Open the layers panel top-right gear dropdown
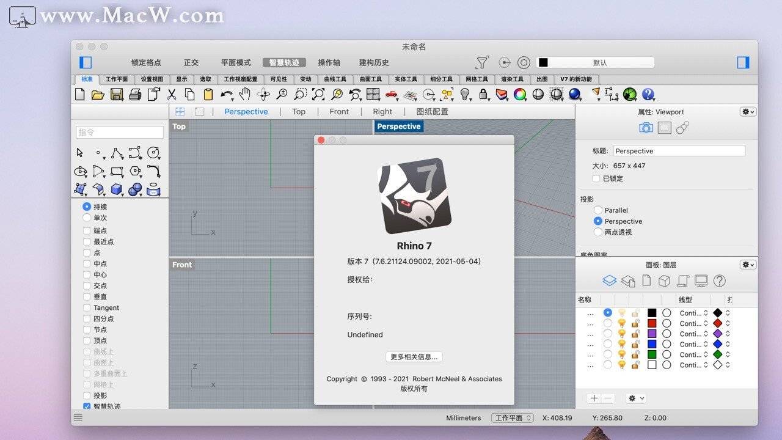Image resolution: width=782 pixels, height=440 pixels. 748,265
